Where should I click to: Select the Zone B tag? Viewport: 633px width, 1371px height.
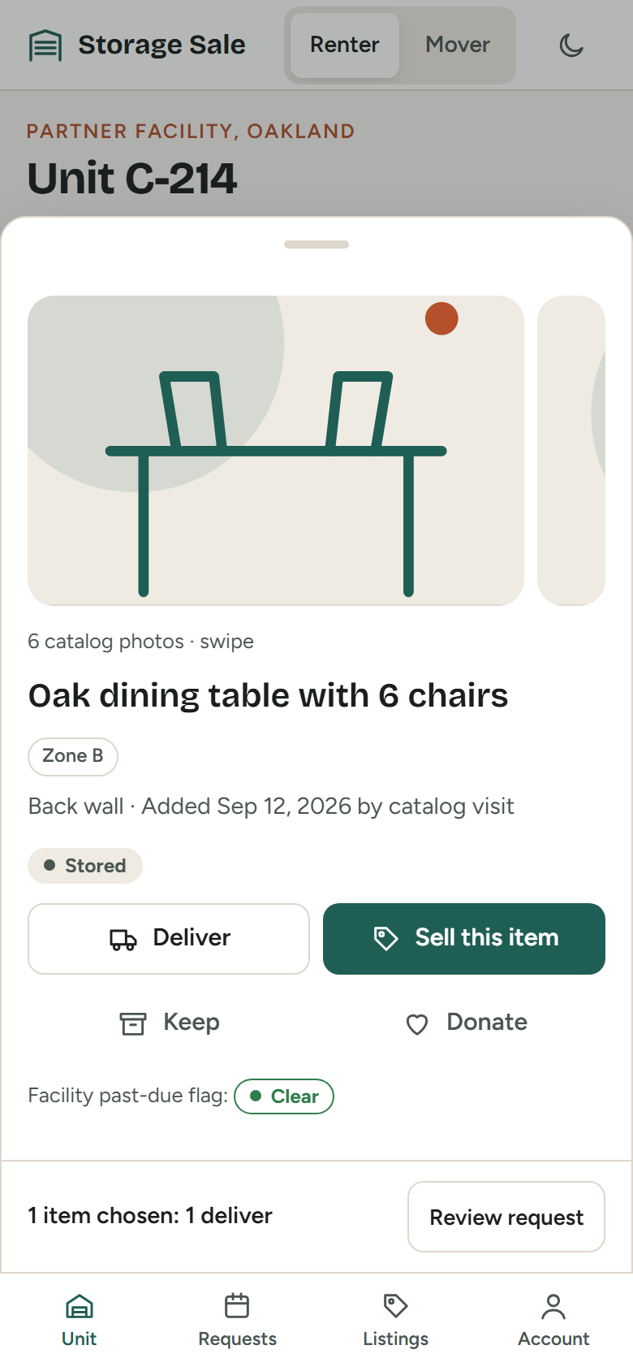click(x=73, y=756)
